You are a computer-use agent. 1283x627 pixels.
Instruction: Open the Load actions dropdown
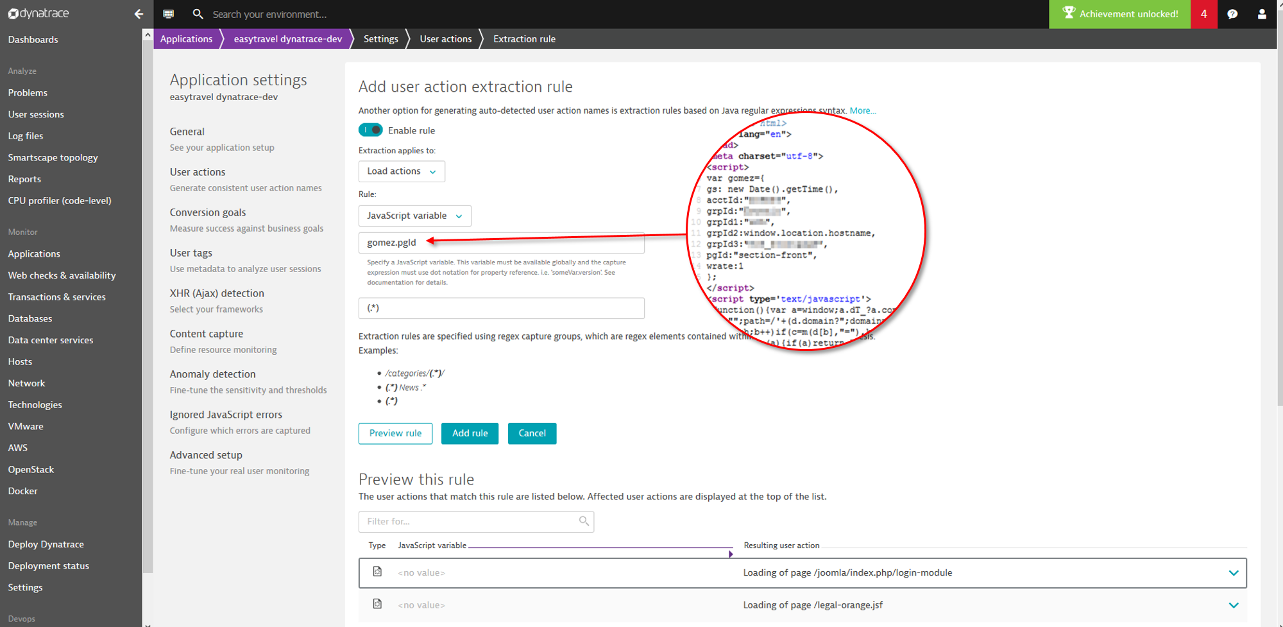(x=402, y=171)
